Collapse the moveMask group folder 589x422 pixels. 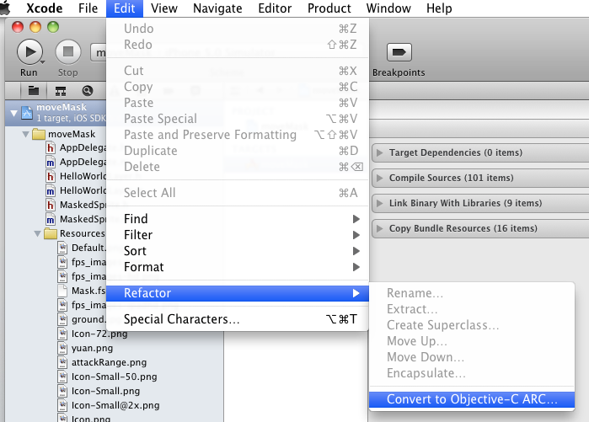pyautogui.click(x=25, y=134)
